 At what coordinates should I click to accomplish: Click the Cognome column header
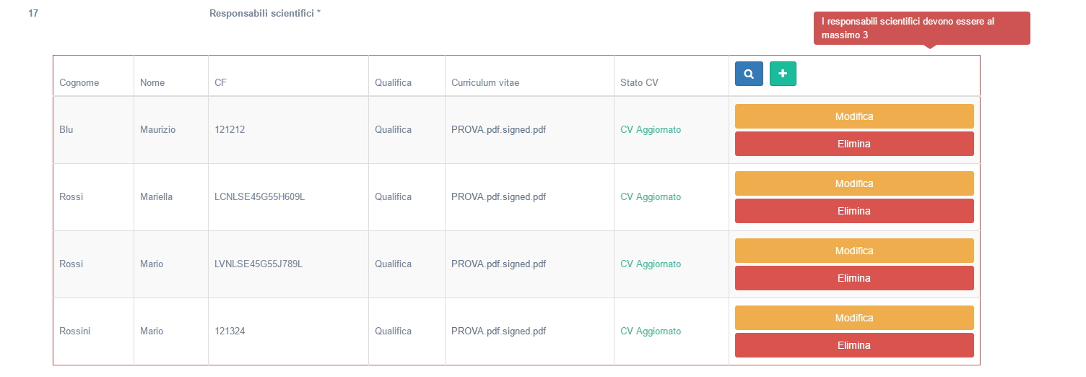tap(79, 83)
